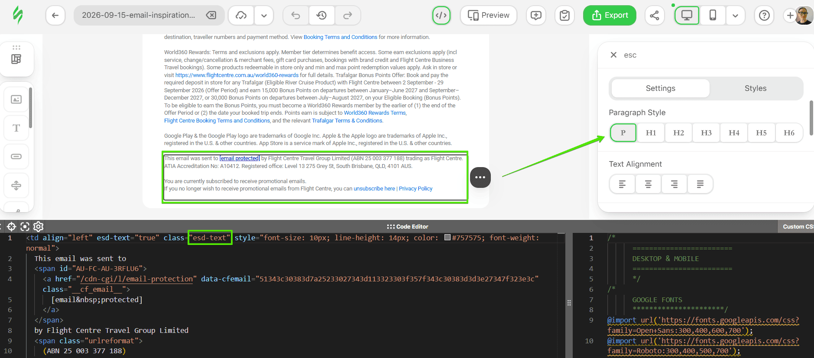The image size is (814, 358).
Task: Redo the last change
Action: click(x=347, y=16)
